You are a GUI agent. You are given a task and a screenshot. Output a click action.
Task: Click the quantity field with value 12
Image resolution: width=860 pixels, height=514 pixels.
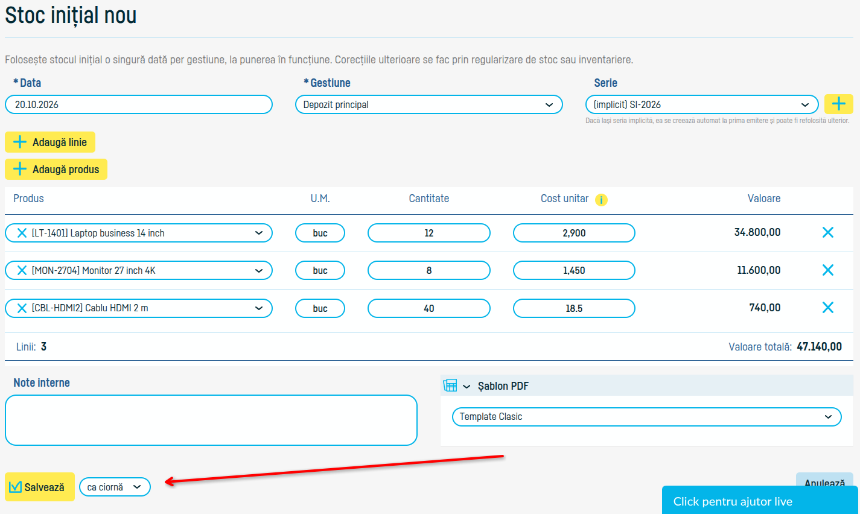pos(429,233)
